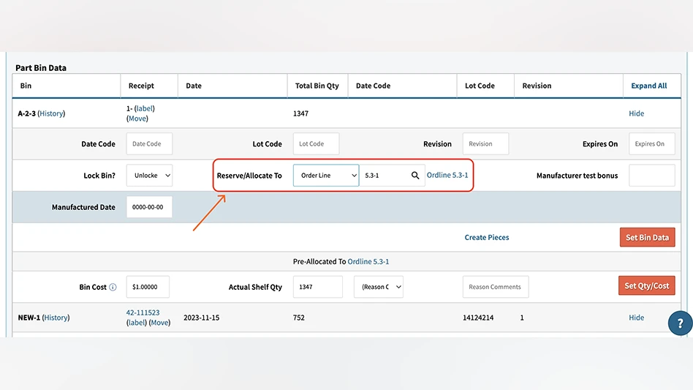Open the Lock Bin dropdown
The image size is (693, 390).
coord(149,176)
